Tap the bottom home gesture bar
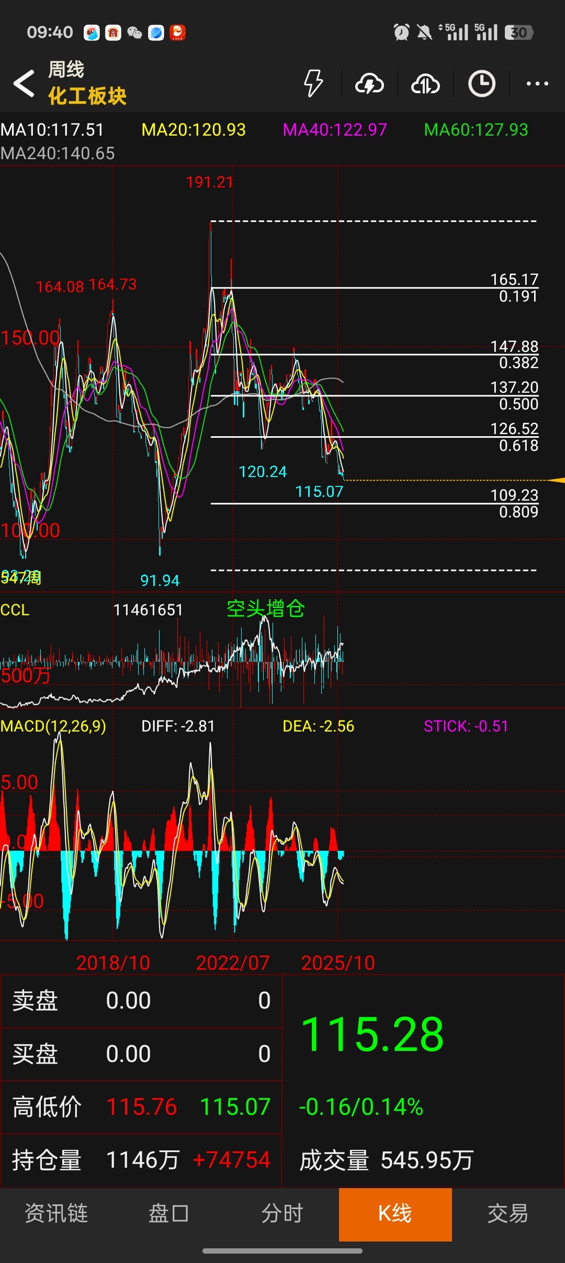This screenshot has height=1263, width=565. coord(282,1251)
